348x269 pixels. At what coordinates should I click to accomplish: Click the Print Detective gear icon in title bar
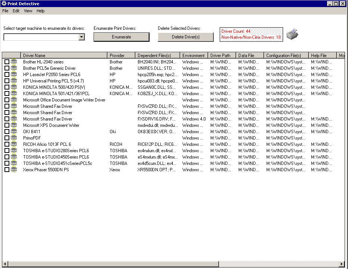click(x=4, y=4)
